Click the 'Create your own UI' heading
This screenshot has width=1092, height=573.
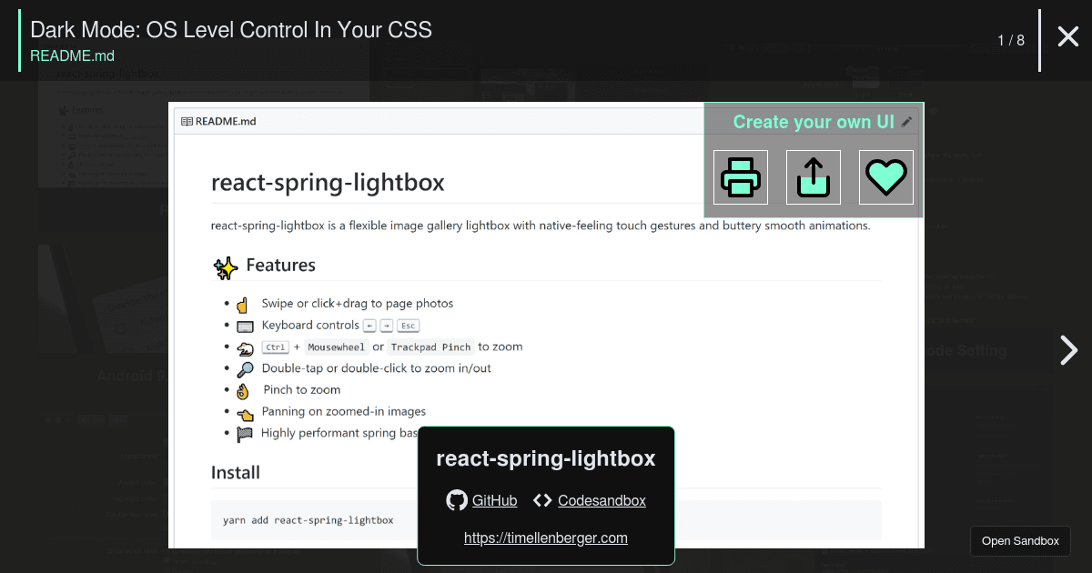[814, 122]
